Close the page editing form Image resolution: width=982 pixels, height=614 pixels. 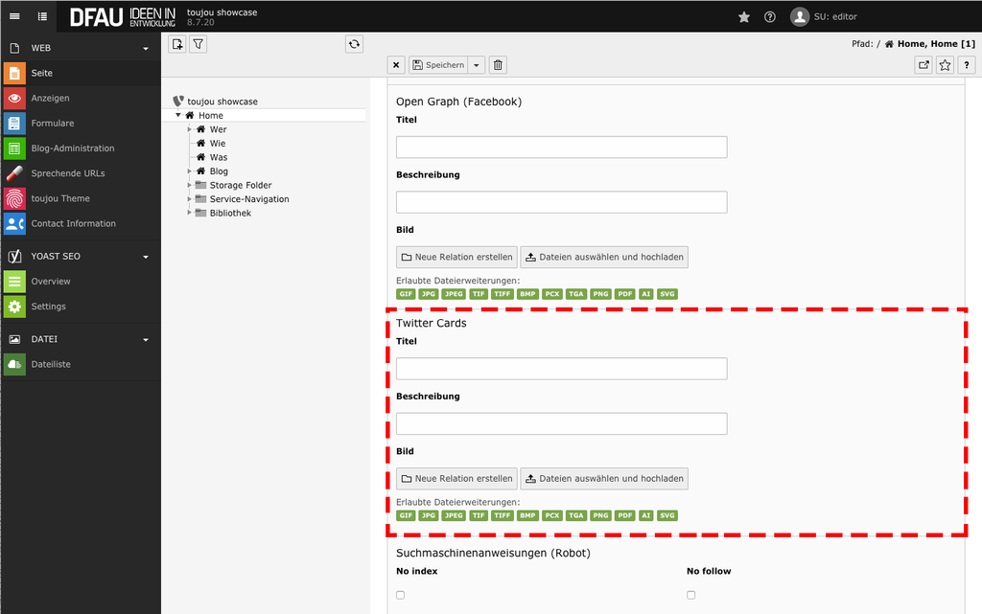(x=396, y=65)
